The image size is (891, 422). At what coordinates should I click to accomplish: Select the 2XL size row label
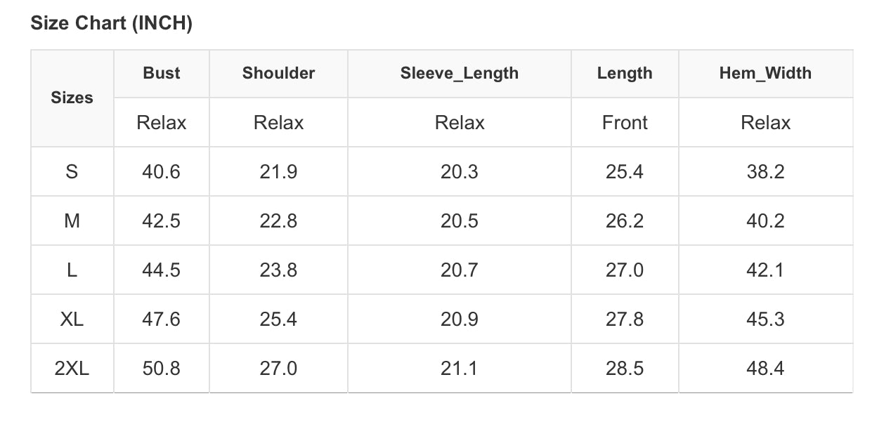coord(72,369)
